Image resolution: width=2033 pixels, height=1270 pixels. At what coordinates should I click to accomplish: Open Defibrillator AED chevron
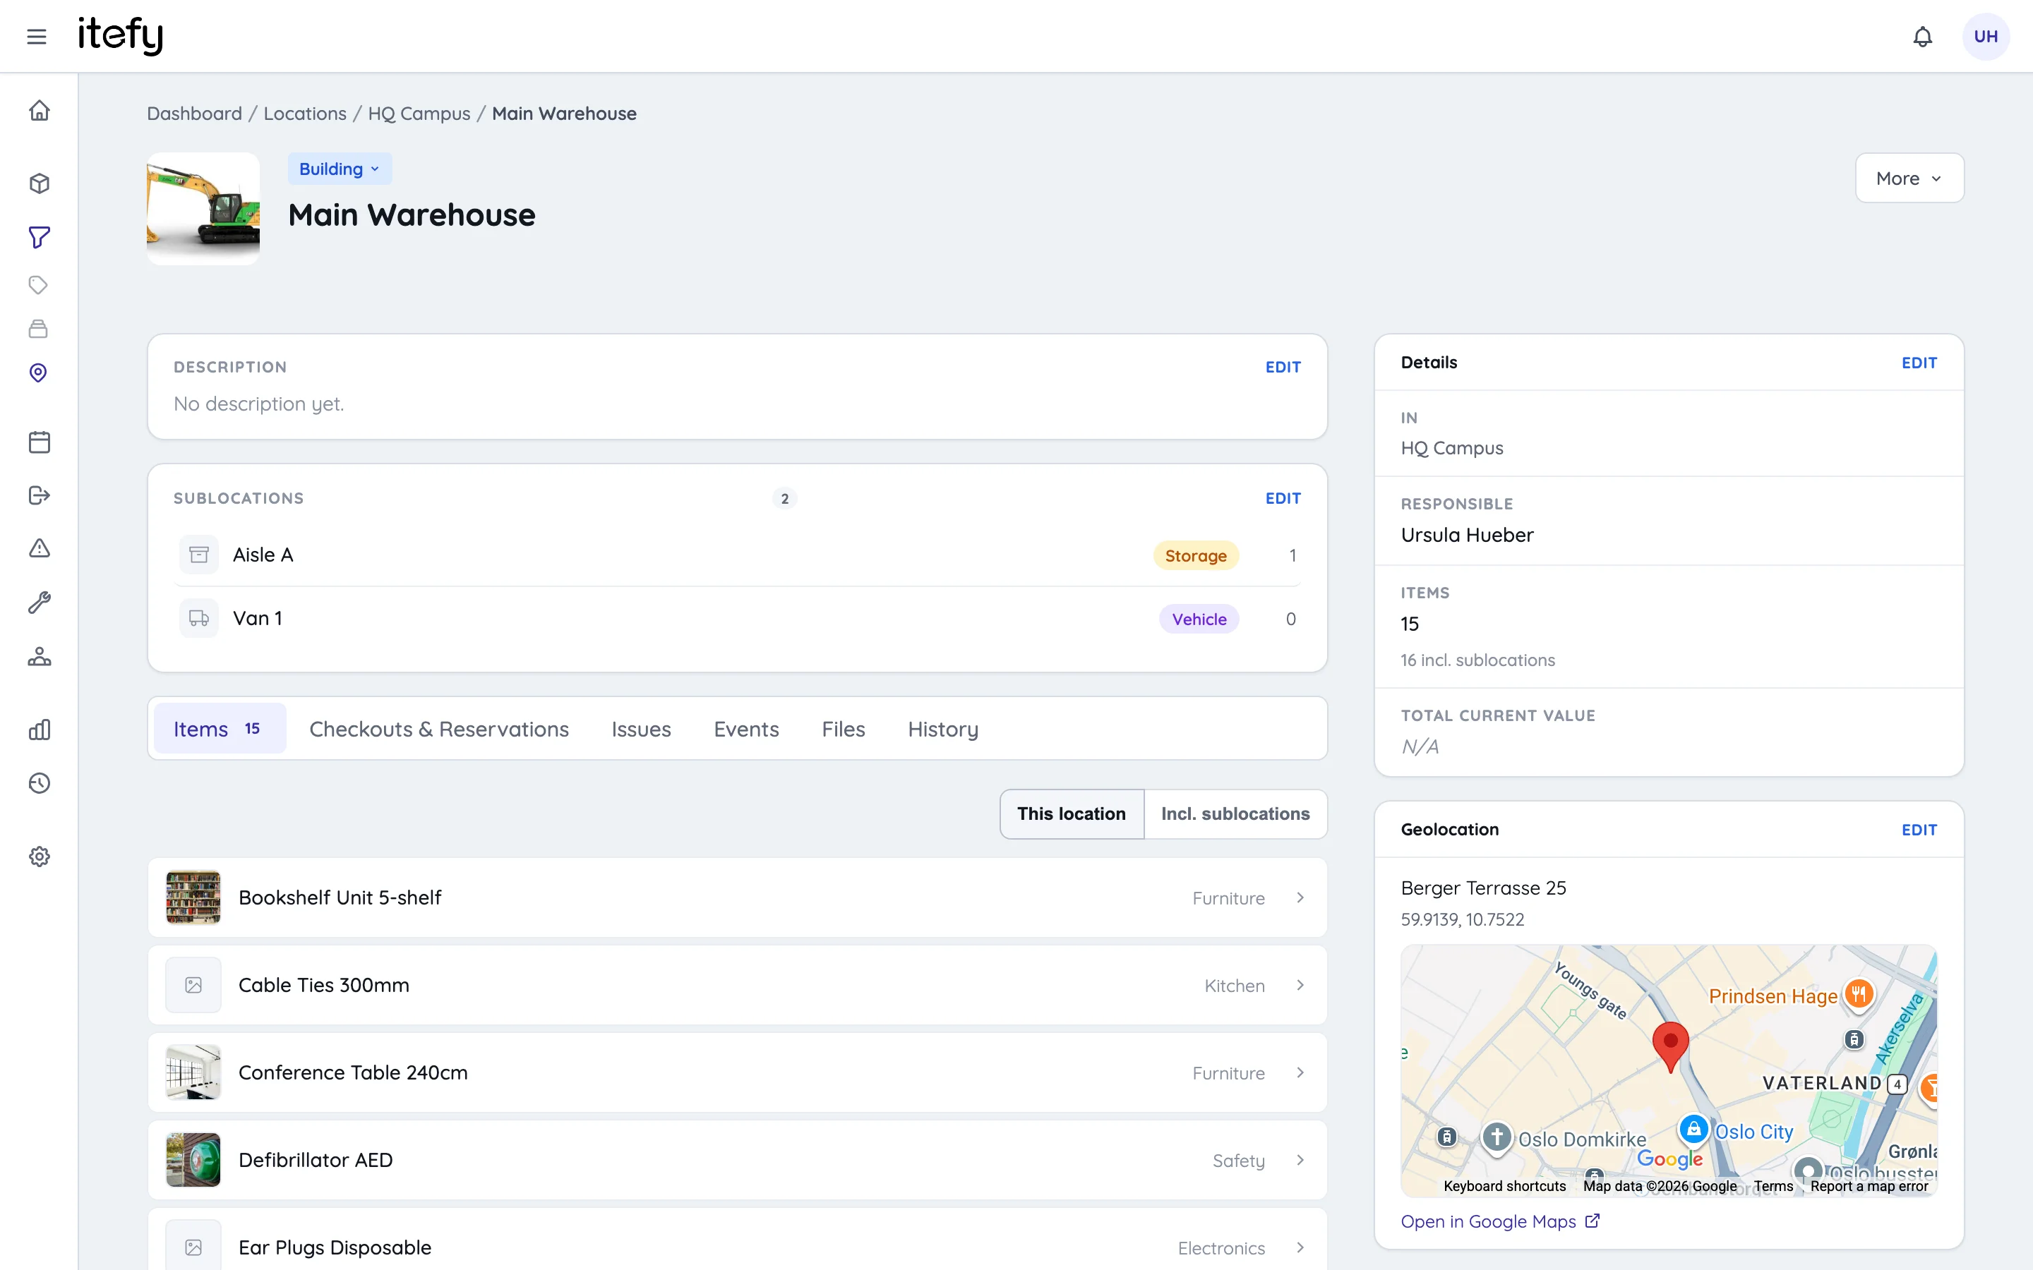click(x=1300, y=1159)
